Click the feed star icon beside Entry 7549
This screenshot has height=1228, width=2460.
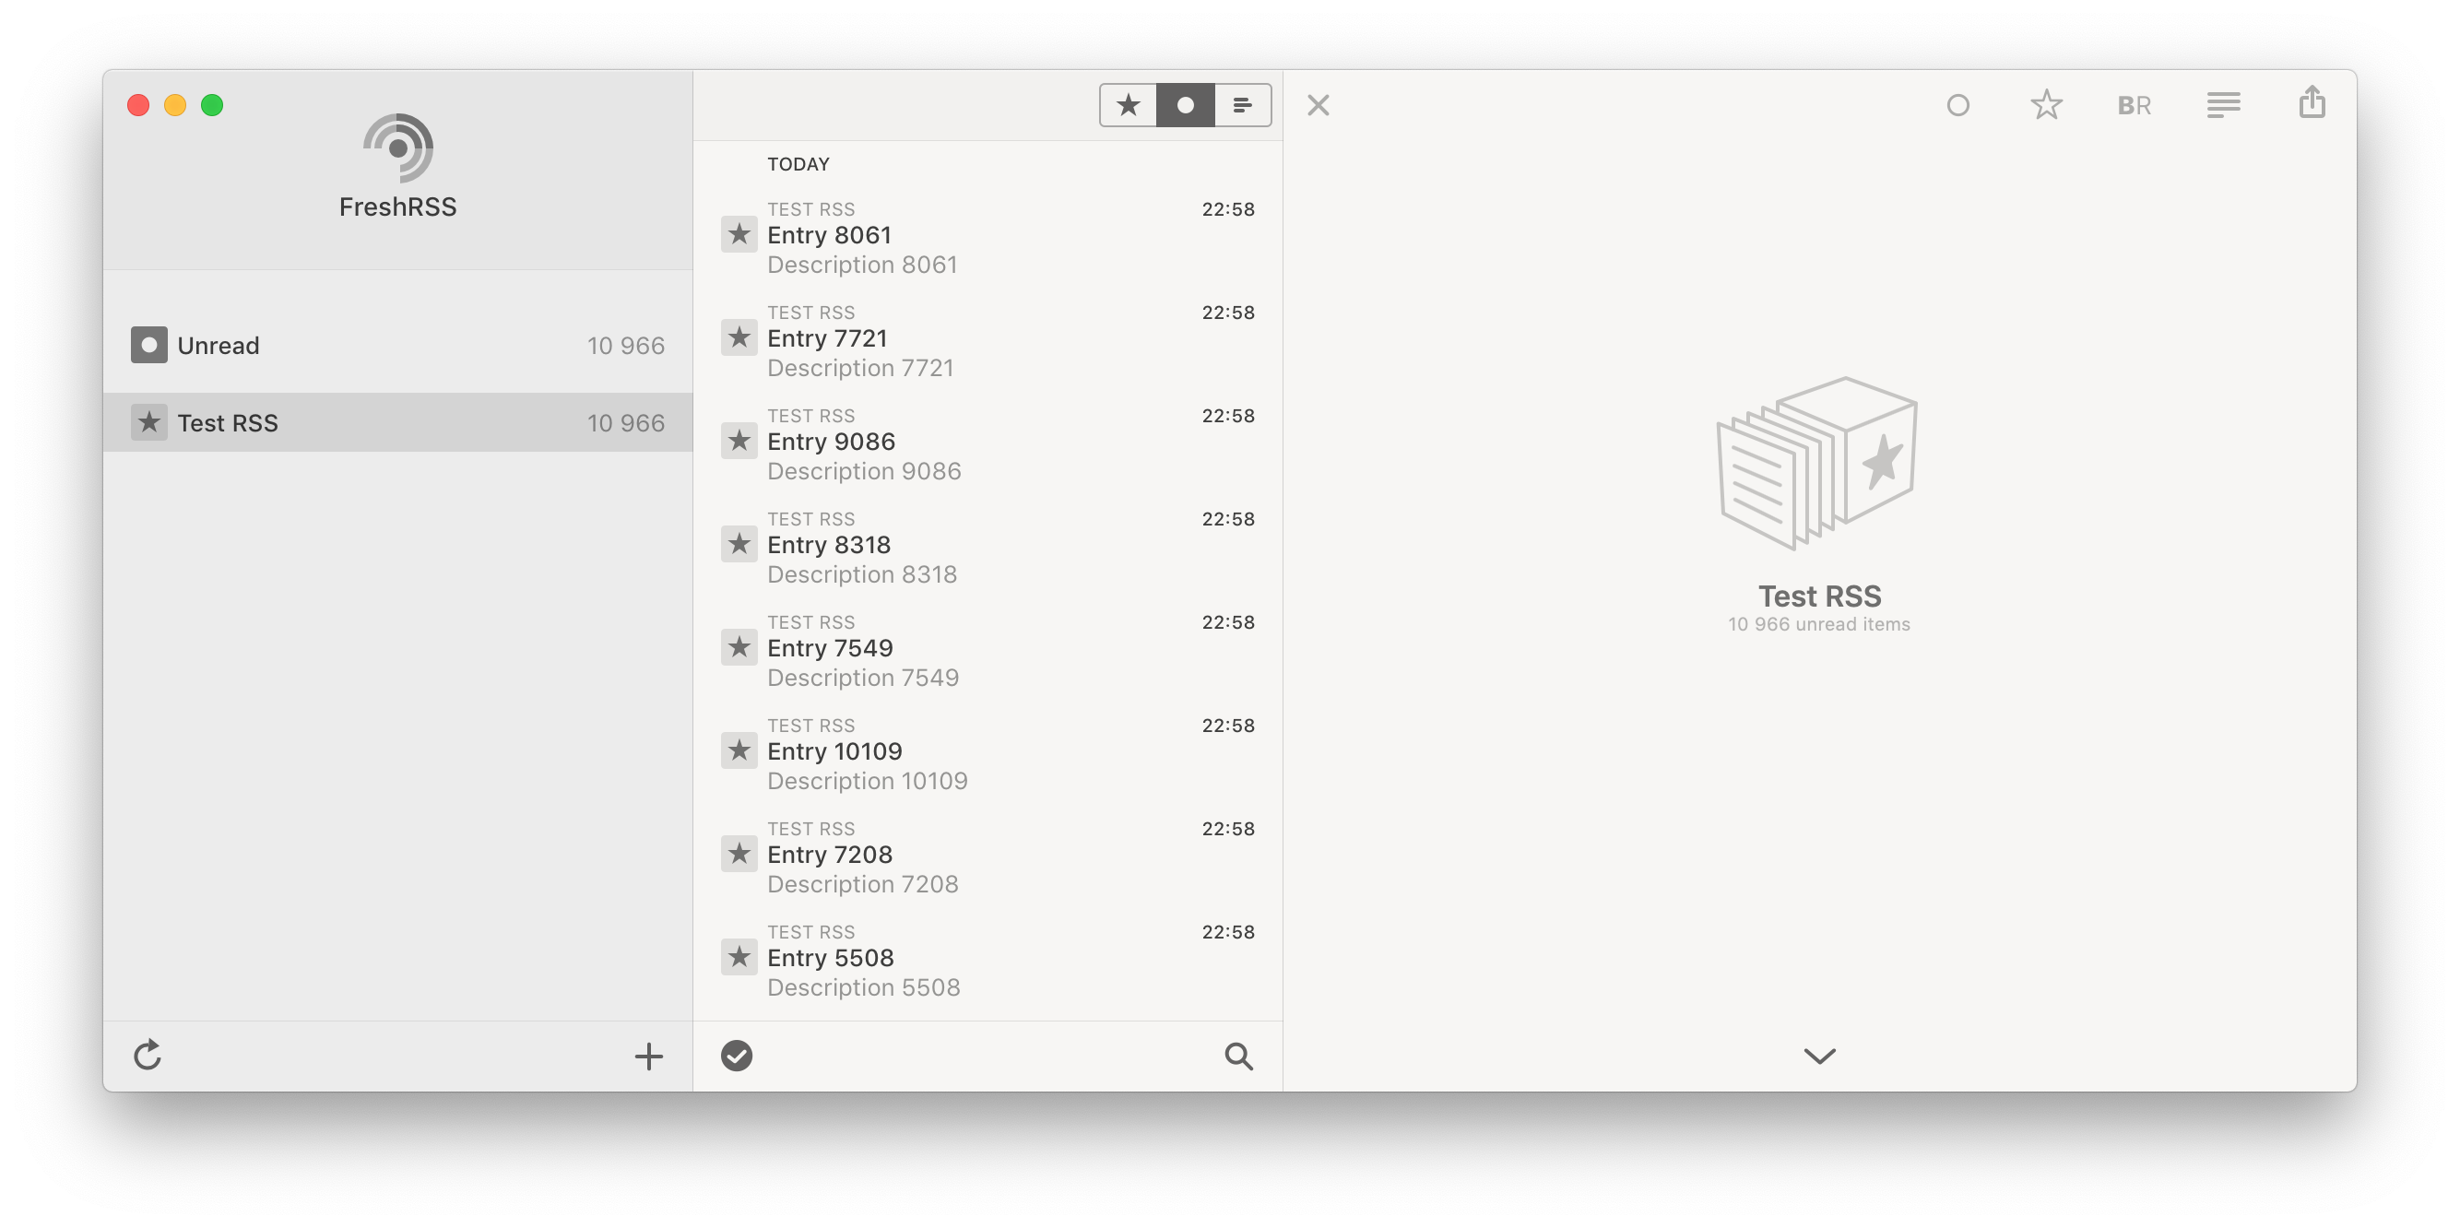pyautogui.click(x=739, y=647)
